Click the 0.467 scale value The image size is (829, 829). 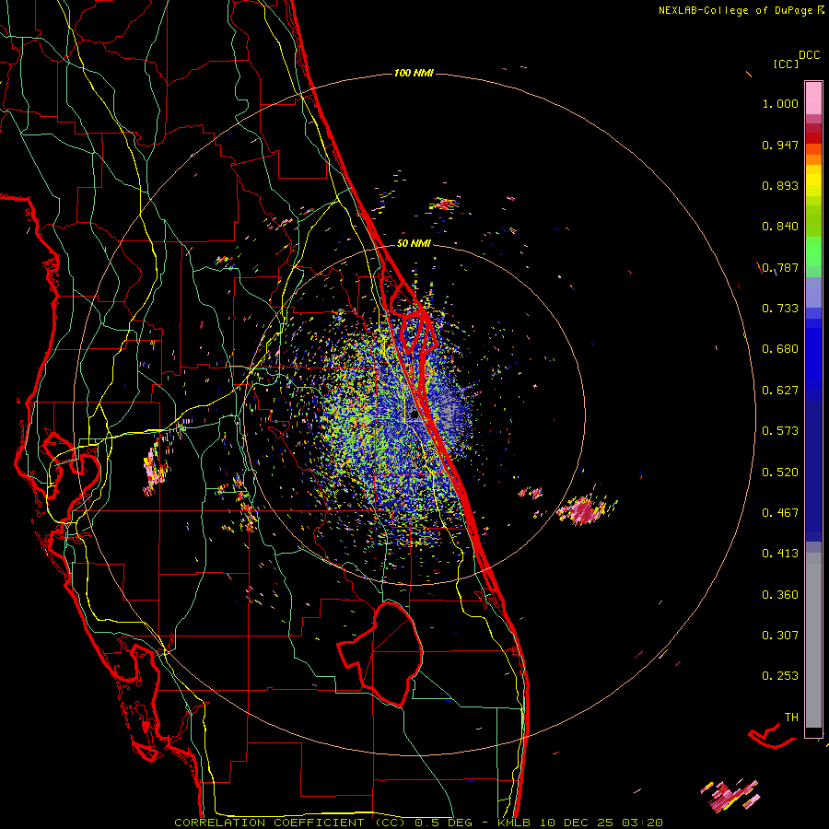780,513
